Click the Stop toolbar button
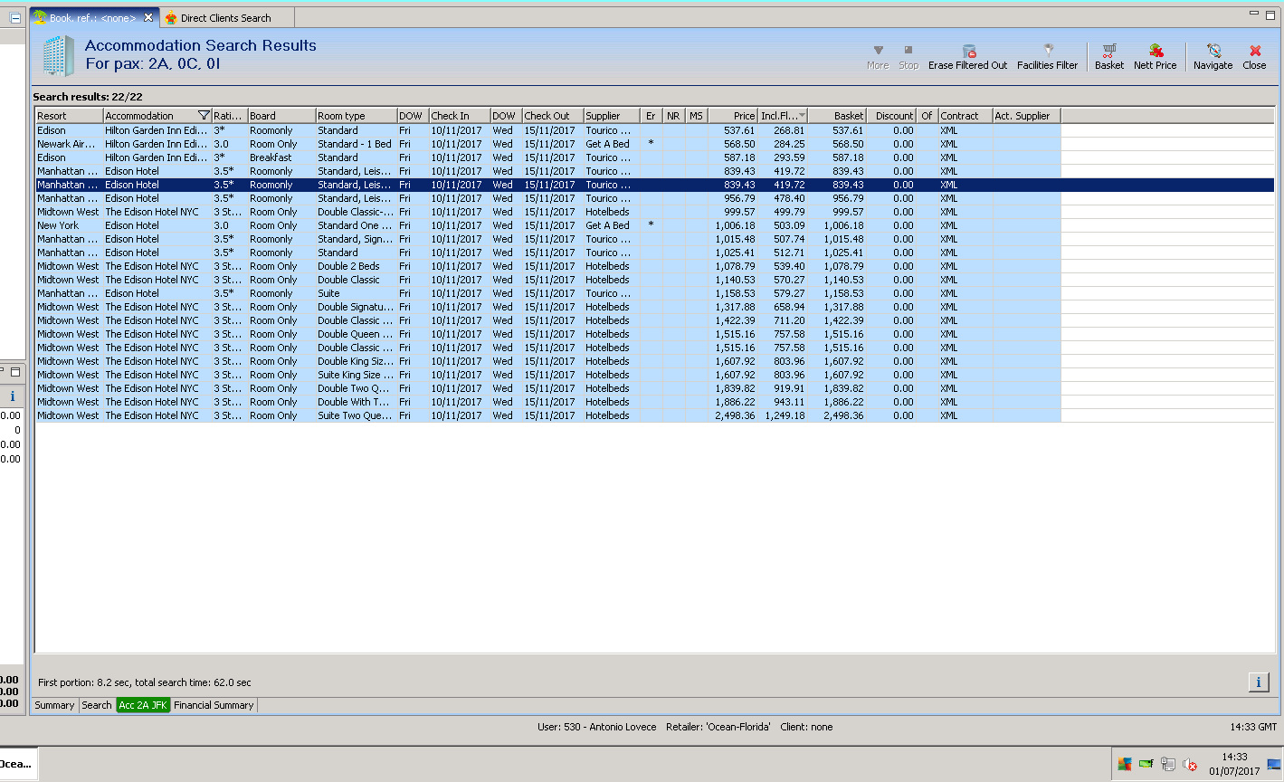This screenshot has width=1284, height=782. (908, 57)
